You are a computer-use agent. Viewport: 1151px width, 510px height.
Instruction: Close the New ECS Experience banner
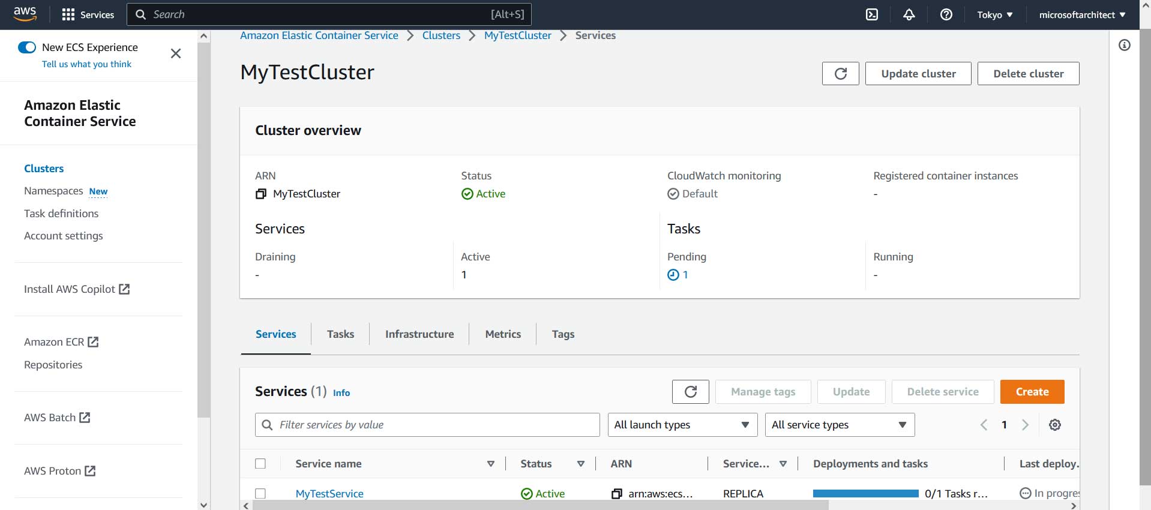pos(176,53)
